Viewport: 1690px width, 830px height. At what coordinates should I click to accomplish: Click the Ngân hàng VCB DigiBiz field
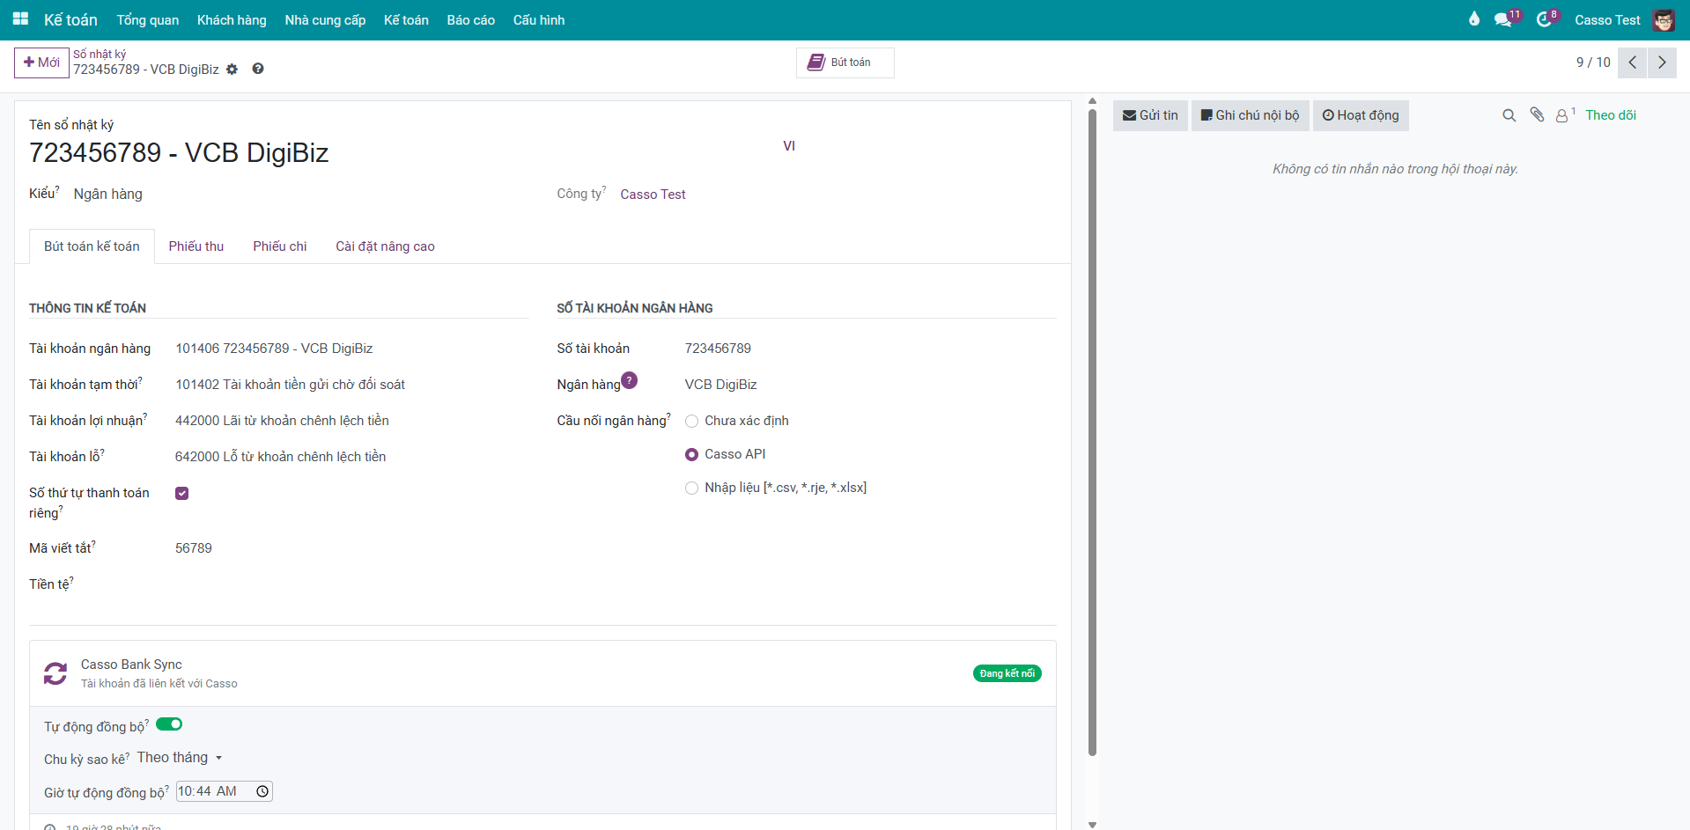[x=721, y=385]
